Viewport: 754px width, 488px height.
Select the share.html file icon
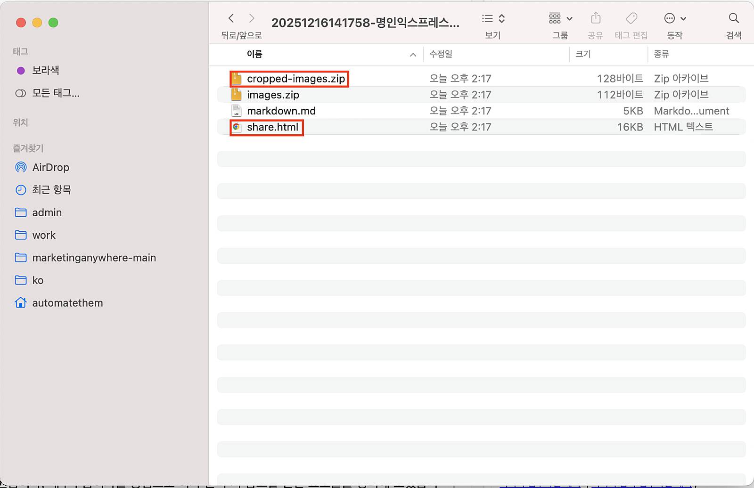coord(237,127)
